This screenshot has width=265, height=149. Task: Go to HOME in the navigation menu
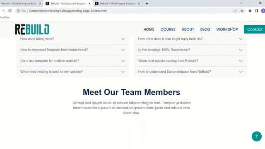coord(149,29)
